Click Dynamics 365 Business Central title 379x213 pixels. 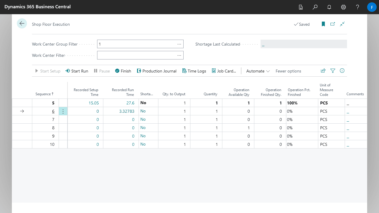coord(38,7)
